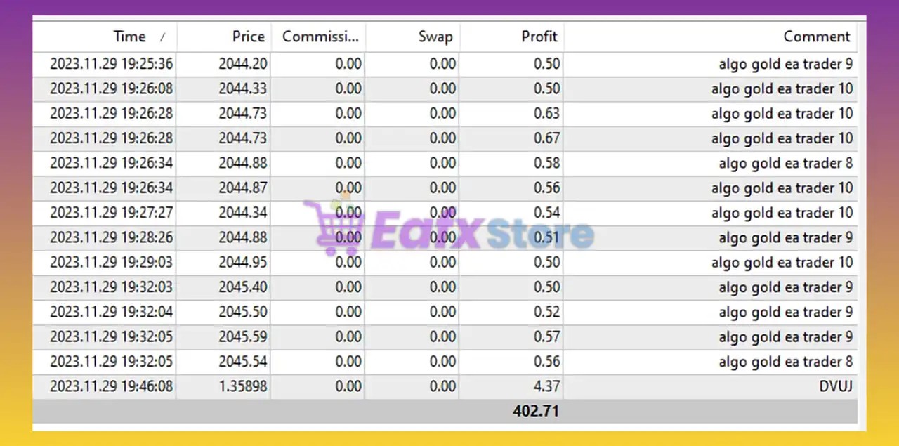
Task: Select the trade timed 19:28:26
Action: pos(111,237)
